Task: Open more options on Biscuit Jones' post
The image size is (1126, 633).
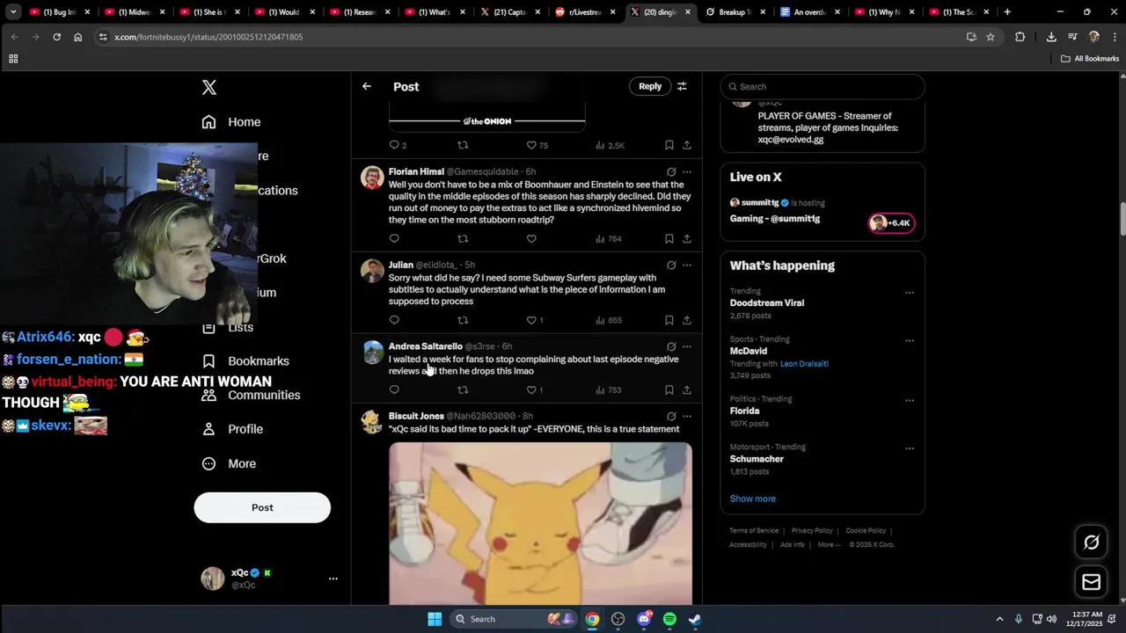Action: coord(687,416)
